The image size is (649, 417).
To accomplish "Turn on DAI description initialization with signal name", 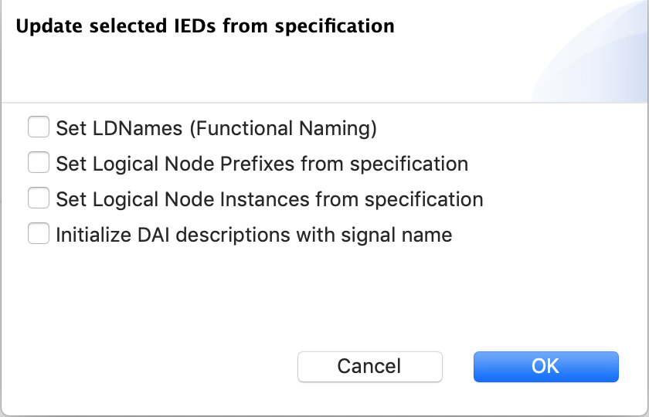I will click(39, 234).
